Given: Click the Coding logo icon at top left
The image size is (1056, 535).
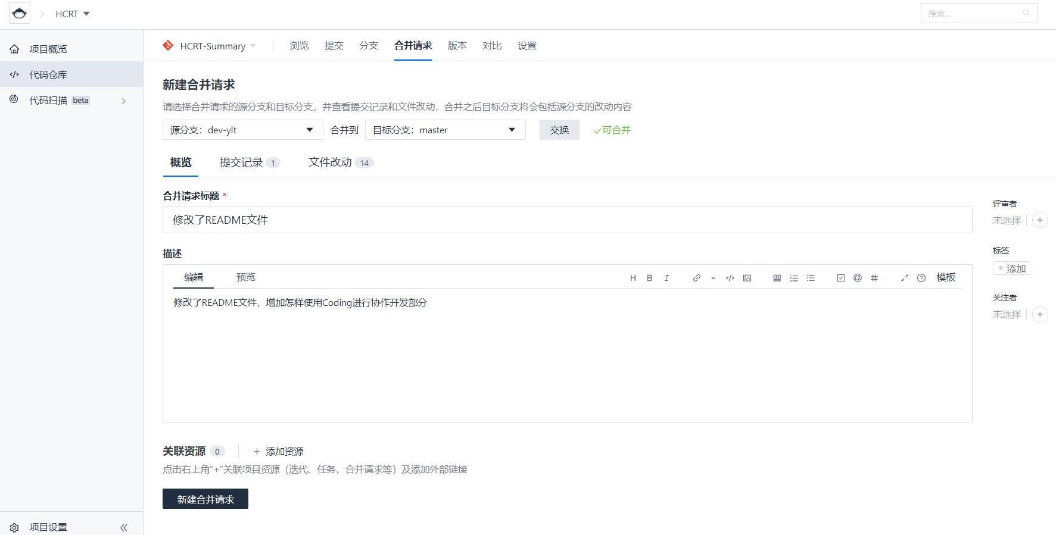Looking at the screenshot, I should [20, 13].
